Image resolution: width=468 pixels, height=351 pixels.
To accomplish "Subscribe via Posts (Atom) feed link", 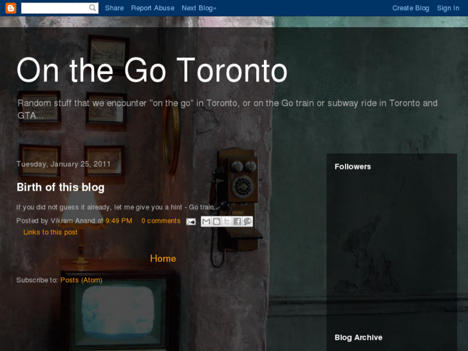I will click(x=81, y=280).
